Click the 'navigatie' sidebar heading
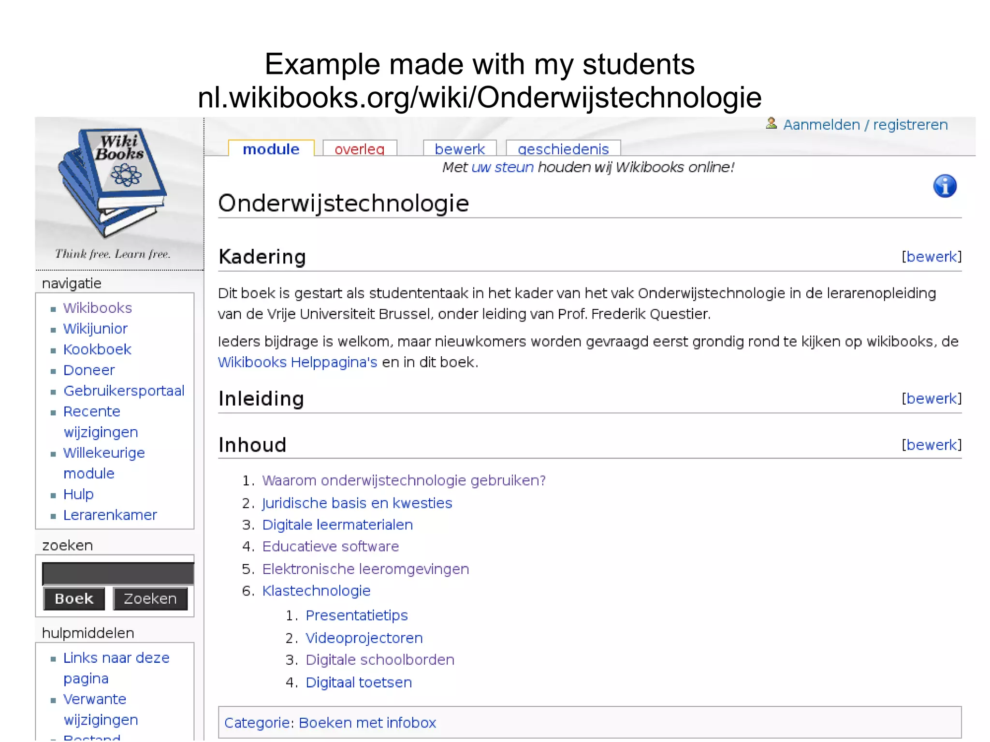The image size is (990, 742). click(x=72, y=284)
